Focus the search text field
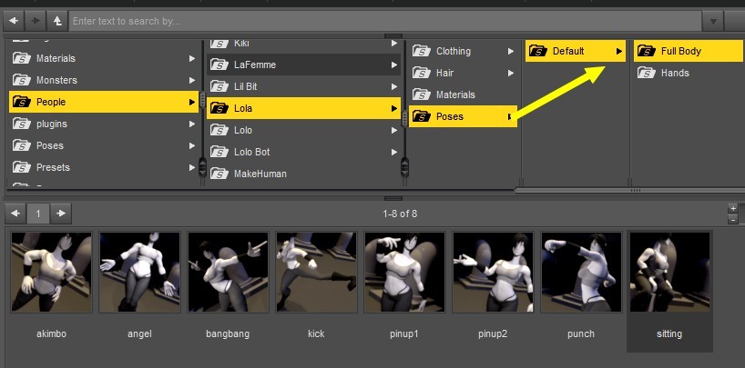 point(385,21)
